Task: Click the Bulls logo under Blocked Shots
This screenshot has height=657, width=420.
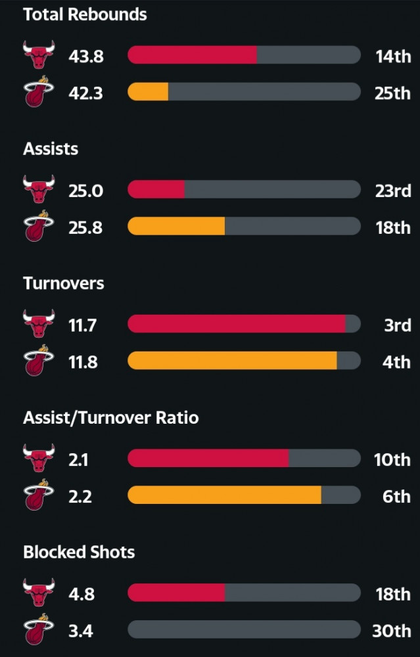Action: tap(39, 593)
